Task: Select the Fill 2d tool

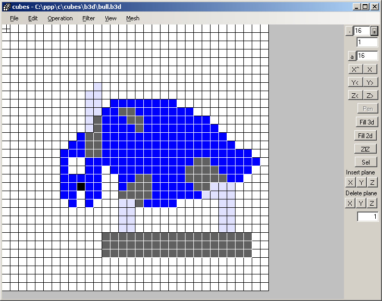Action: coord(365,135)
